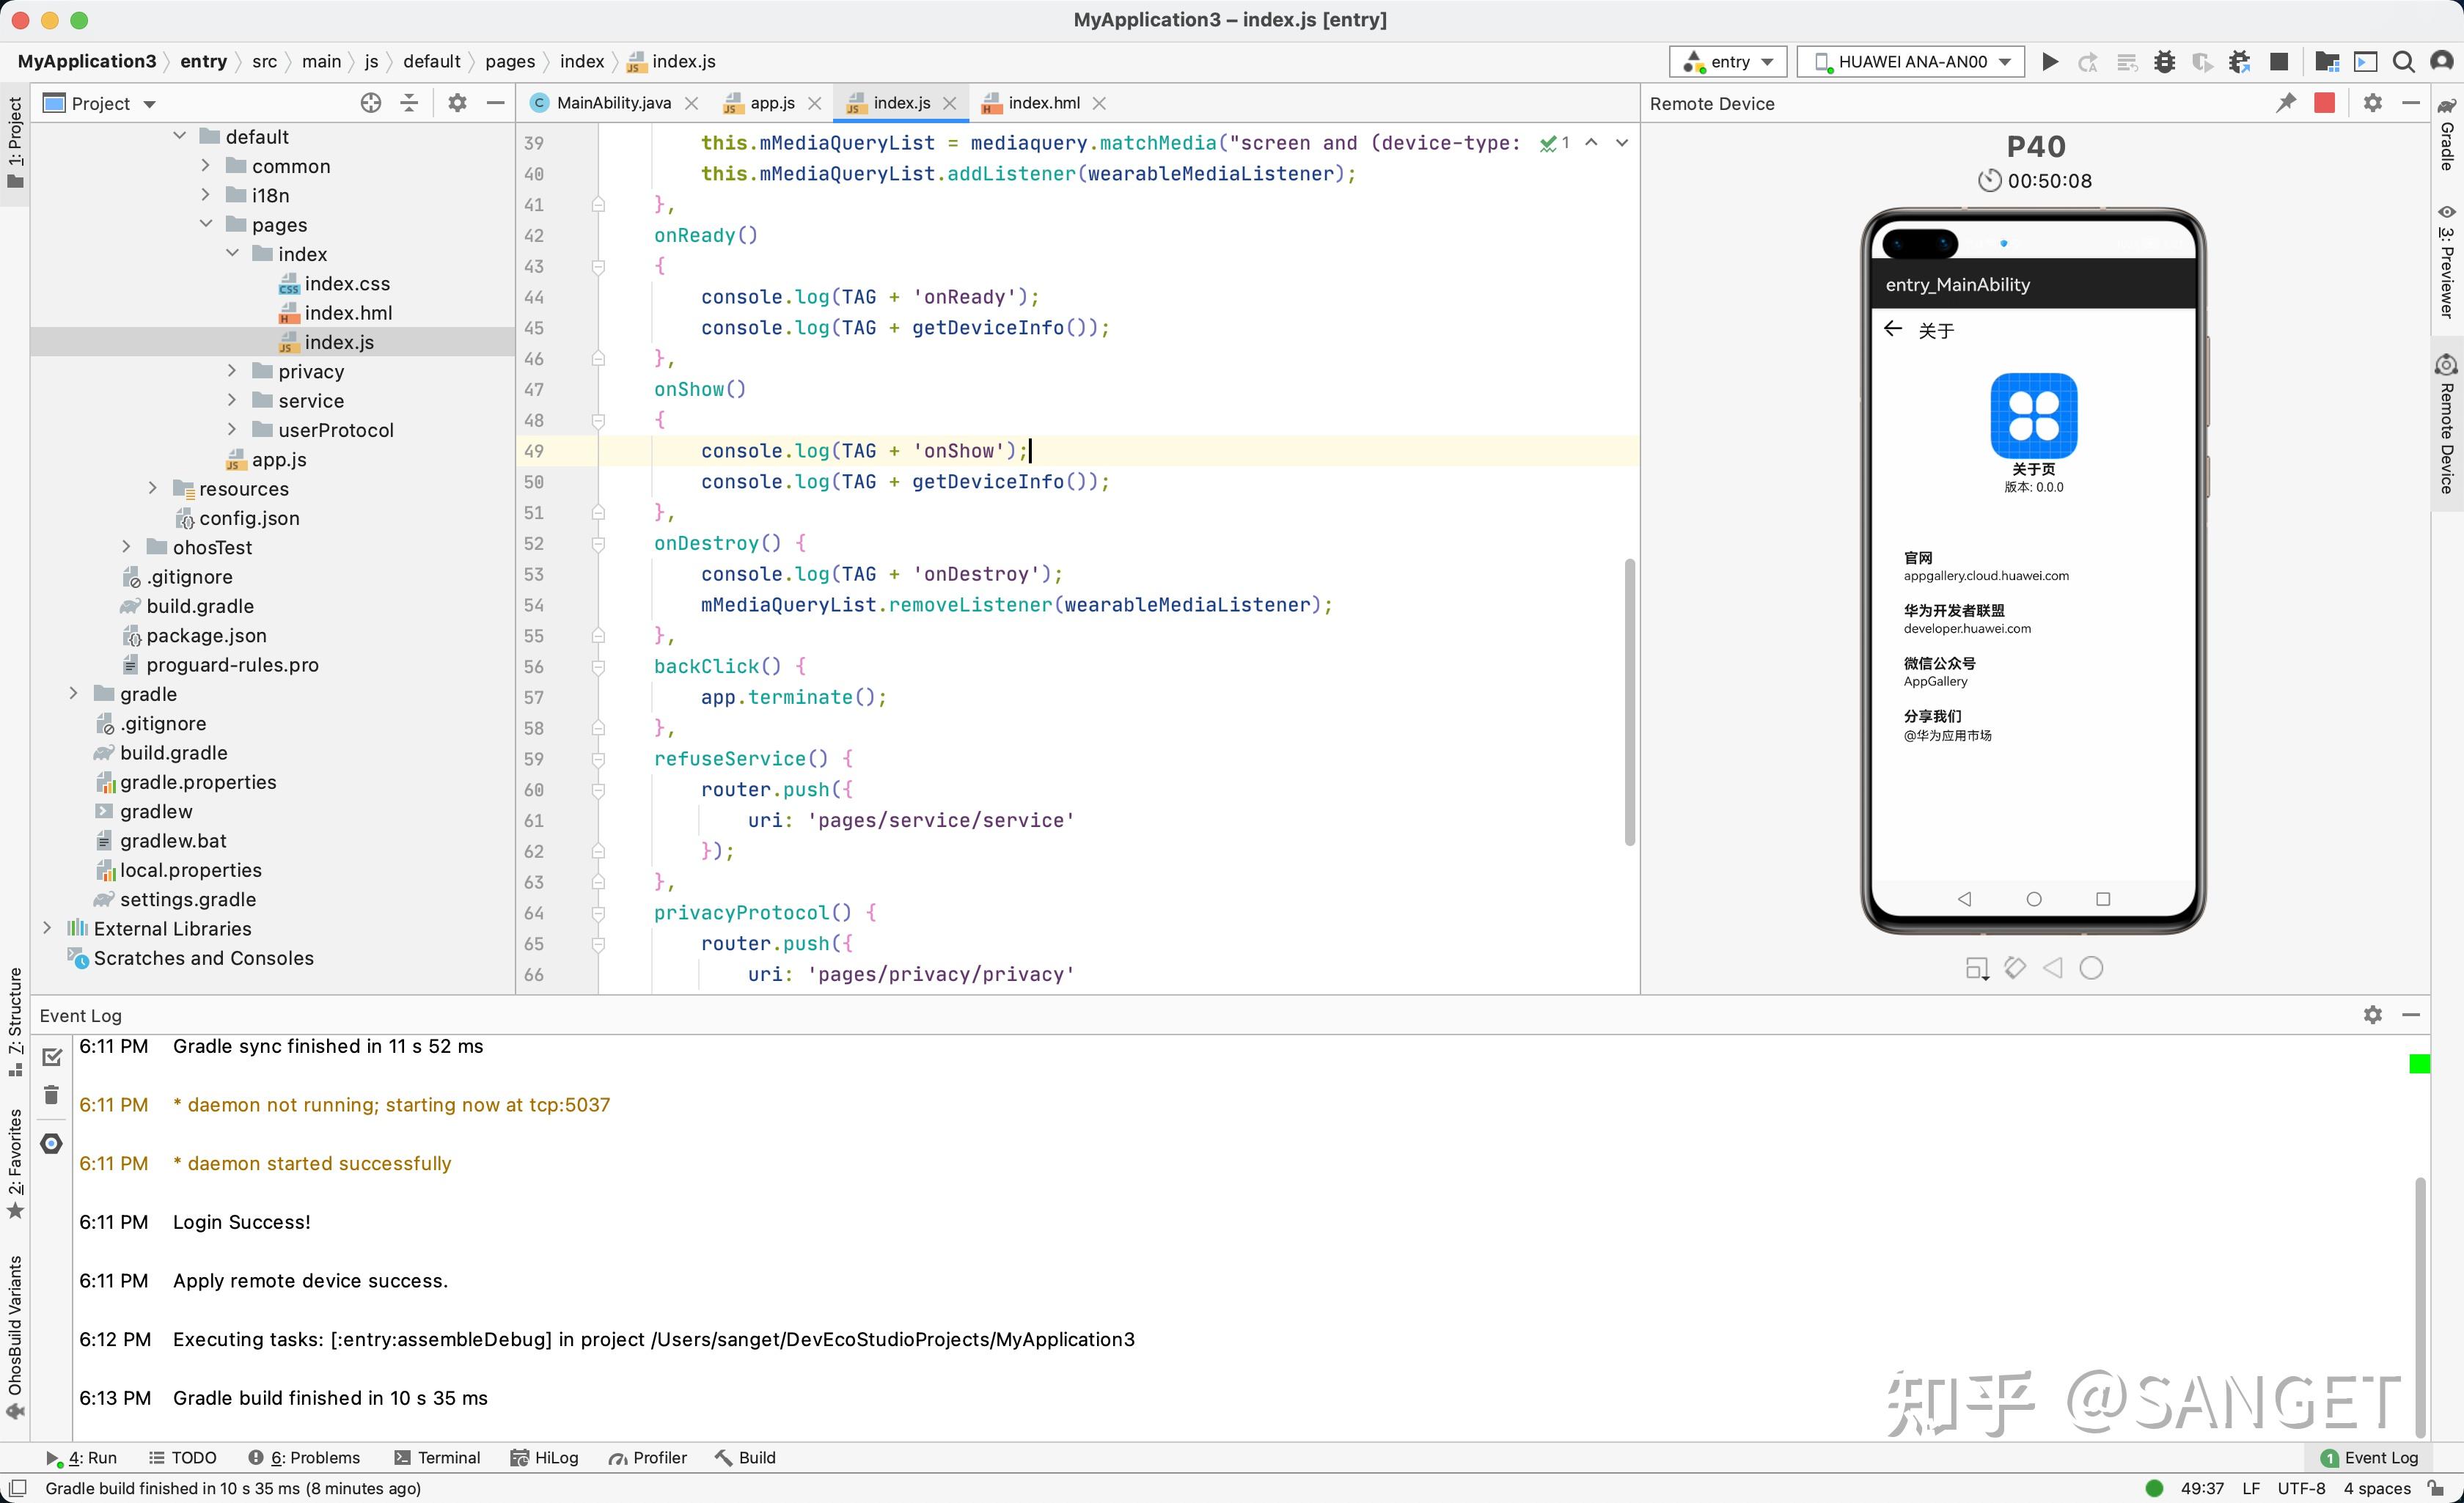Collapse the pages folder

click(x=206, y=224)
